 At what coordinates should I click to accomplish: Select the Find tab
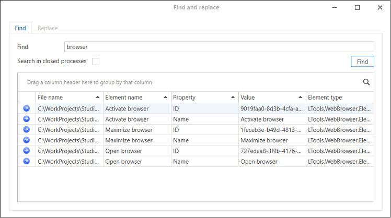[x=20, y=28]
